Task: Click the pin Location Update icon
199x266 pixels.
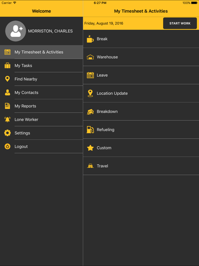Action: click(x=90, y=93)
